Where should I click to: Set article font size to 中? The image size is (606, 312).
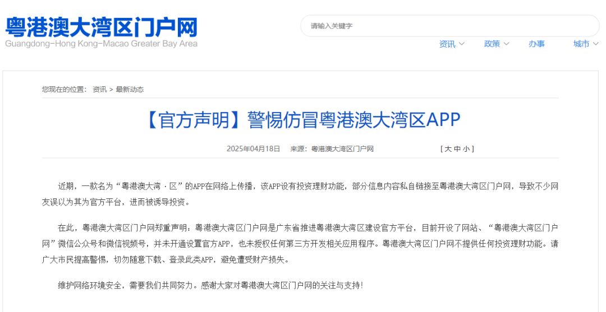click(457, 149)
